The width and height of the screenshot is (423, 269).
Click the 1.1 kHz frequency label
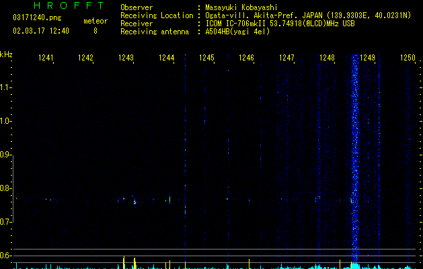tap(5, 87)
